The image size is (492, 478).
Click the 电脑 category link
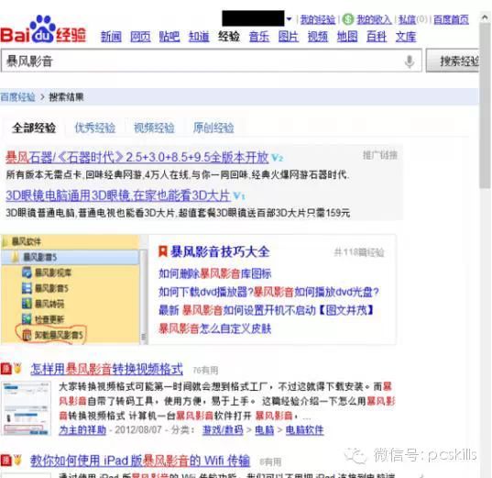pyautogui.click(x=264, y=430)
